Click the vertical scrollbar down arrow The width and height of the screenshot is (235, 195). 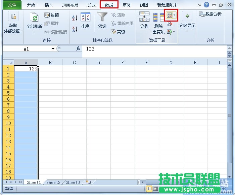tap(229, 176)
